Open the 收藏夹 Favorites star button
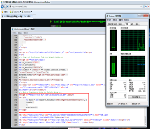 pos(5,12)
